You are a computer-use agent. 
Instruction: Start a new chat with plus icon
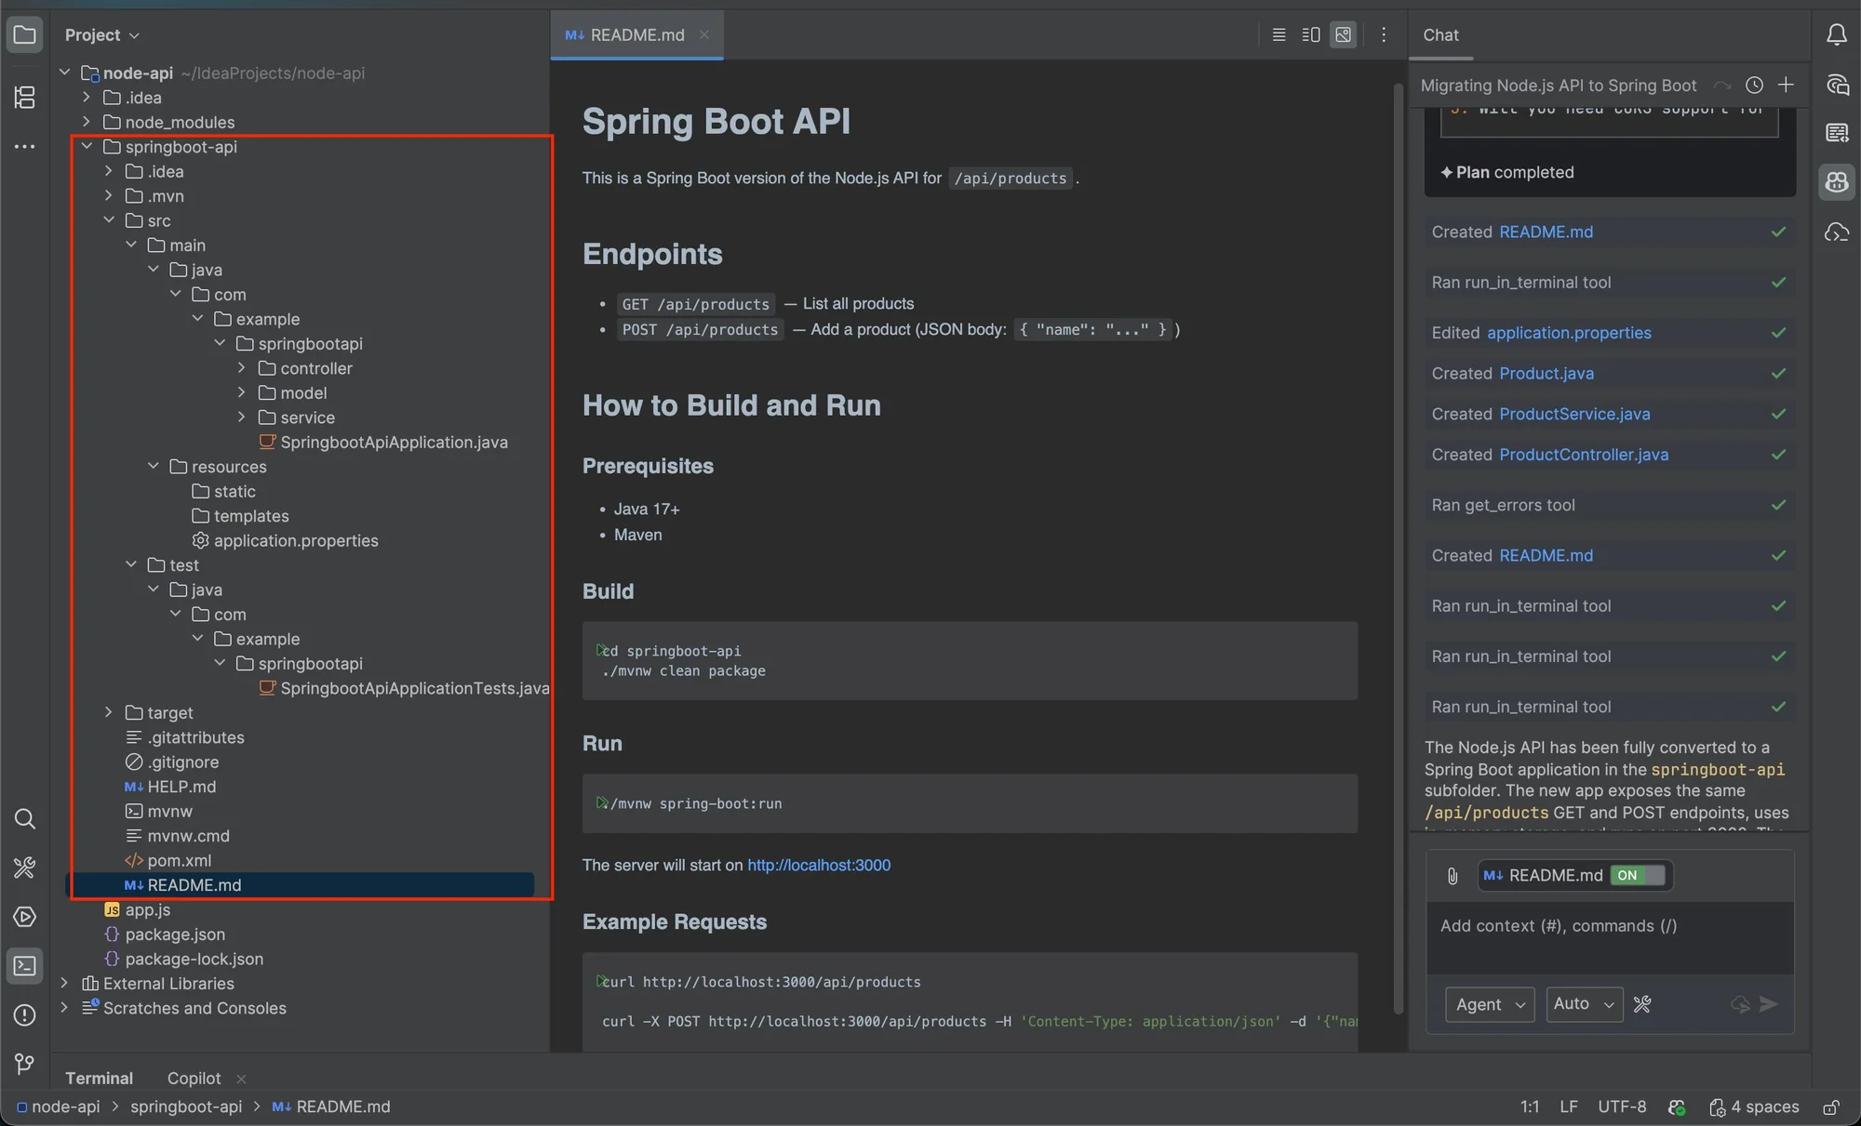1786,86
